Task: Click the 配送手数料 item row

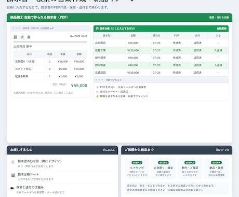Action: coord(50,76)
